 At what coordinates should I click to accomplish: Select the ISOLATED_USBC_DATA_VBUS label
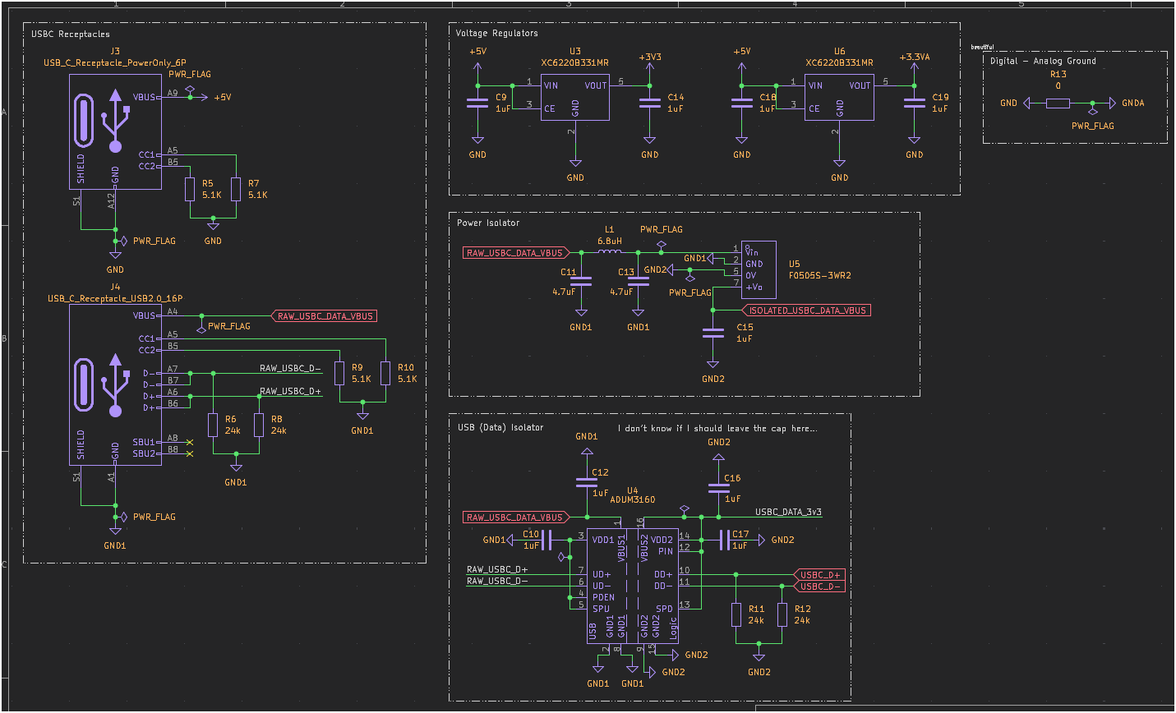[806, 310]
